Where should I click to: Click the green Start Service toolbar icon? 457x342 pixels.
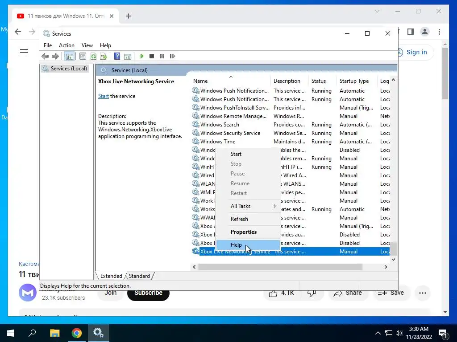[141, 56]
